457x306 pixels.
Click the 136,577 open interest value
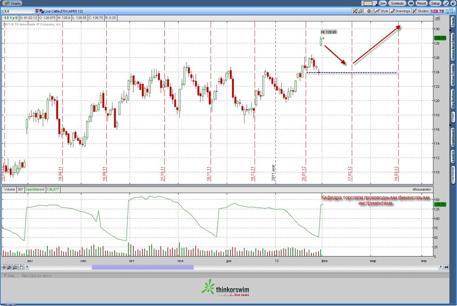(x=53, y=190)
